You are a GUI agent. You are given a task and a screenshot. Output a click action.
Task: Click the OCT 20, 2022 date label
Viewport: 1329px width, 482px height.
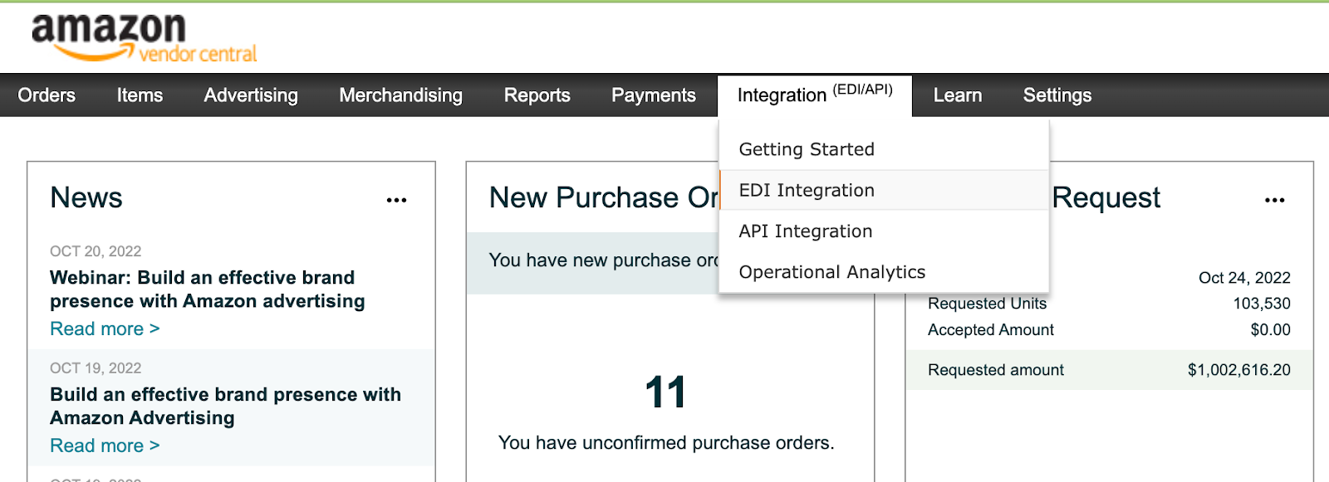click(96, 251)
